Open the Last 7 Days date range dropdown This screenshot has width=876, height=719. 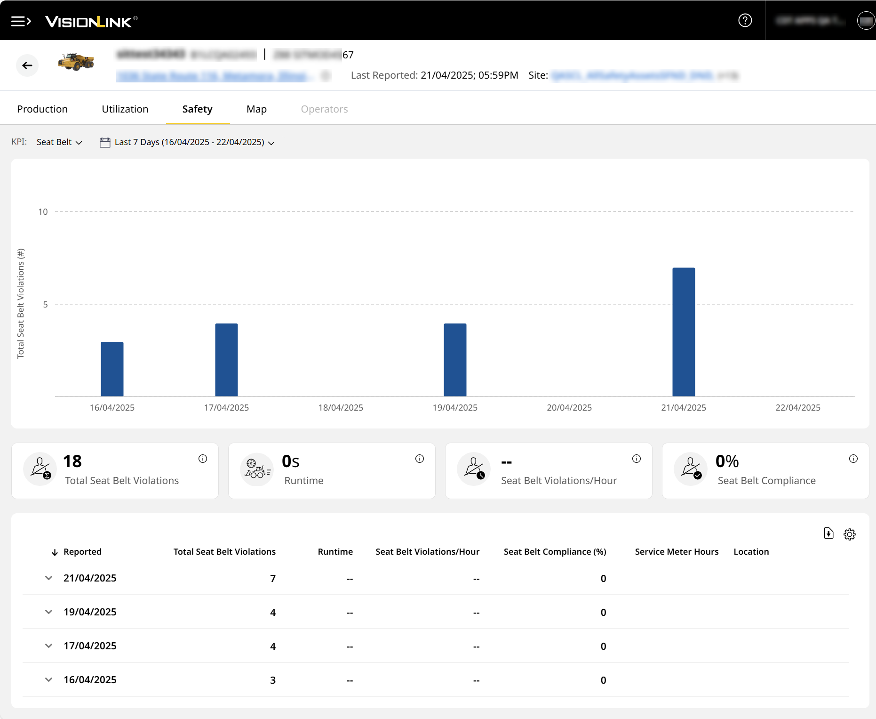(x=187, y=142)
